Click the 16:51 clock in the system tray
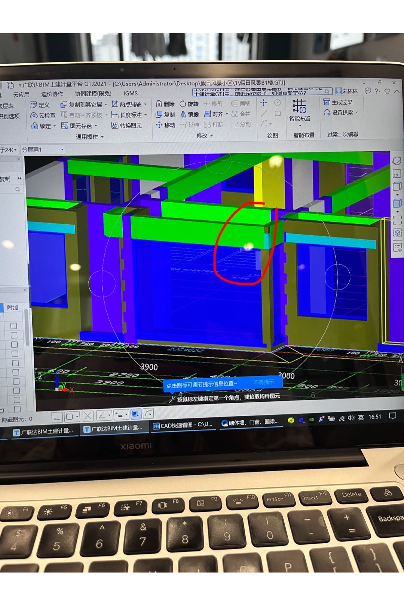The height and width of the screenshot is (602, 404). coord(375,417)
